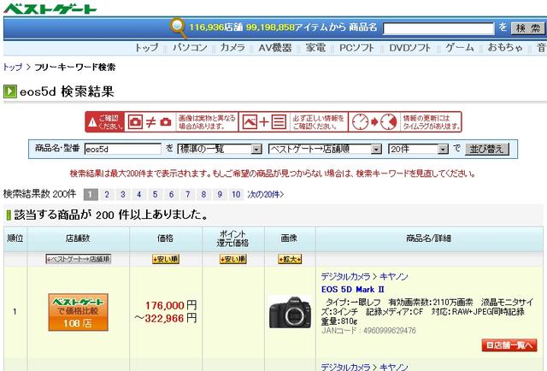View the EOS 5D camera thumbnail
This screenshot has width=547, height=371.
289,310
